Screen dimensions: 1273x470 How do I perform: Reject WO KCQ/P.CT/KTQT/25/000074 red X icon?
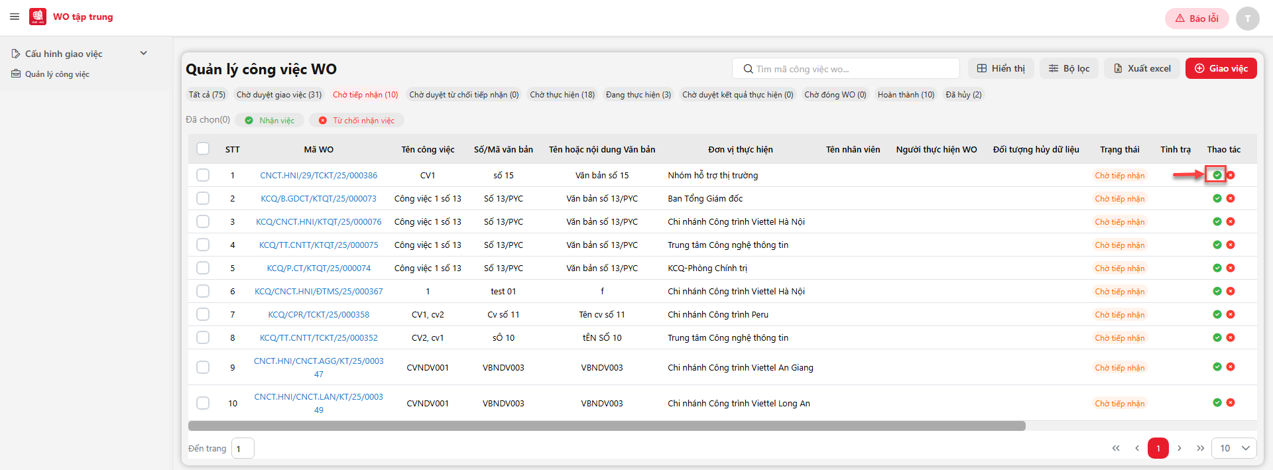tap(1231, 268)
